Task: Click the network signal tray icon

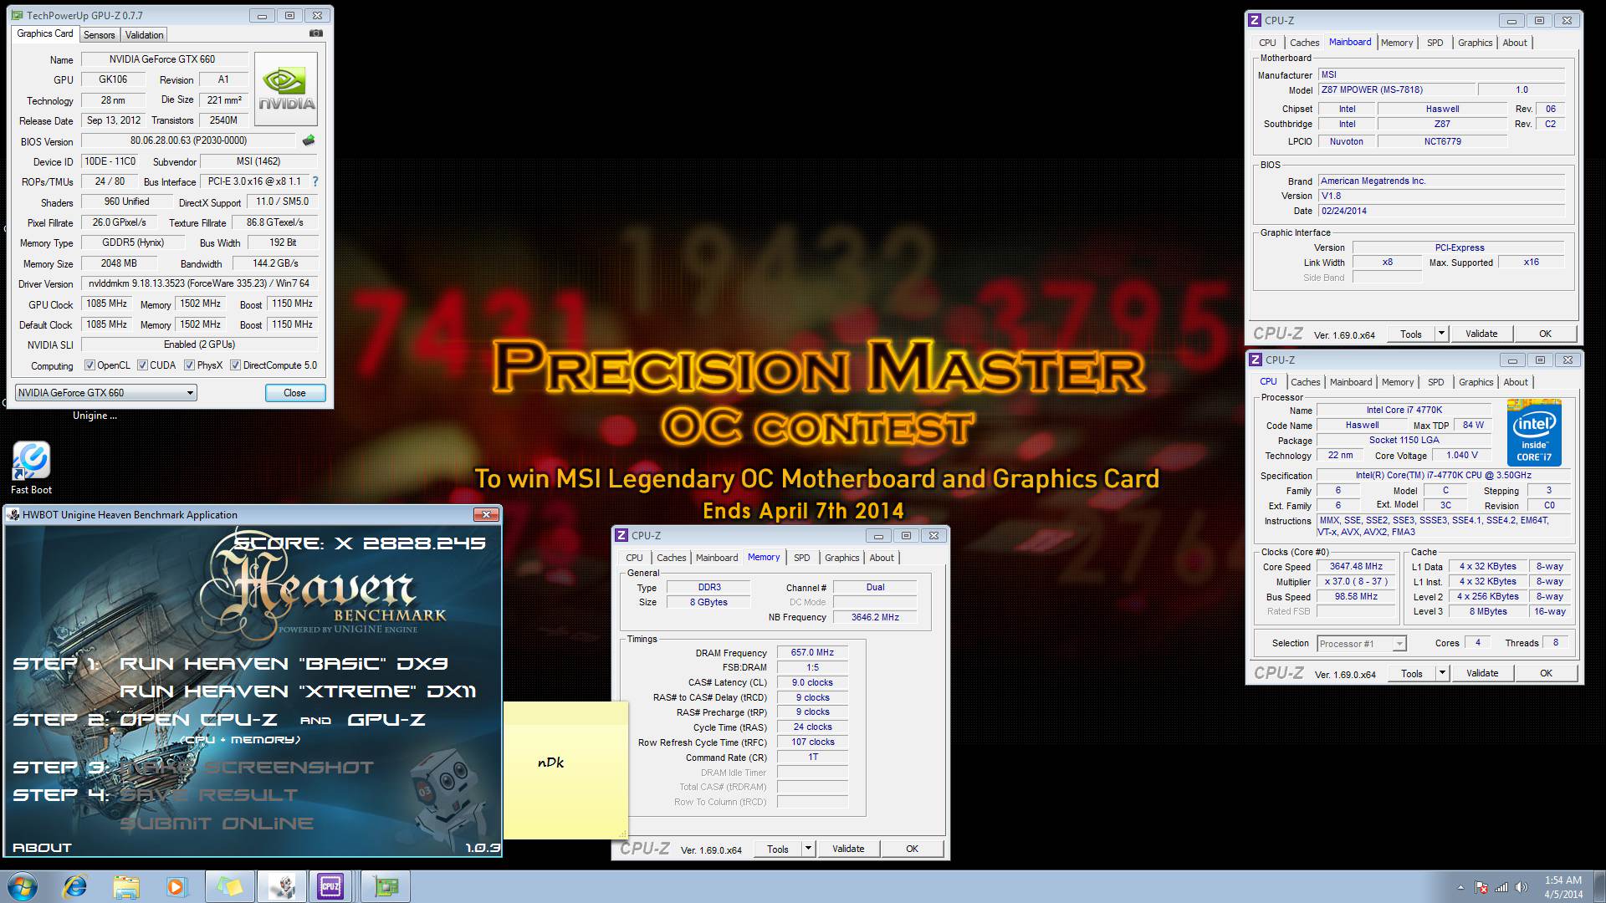Action: 1501,887
